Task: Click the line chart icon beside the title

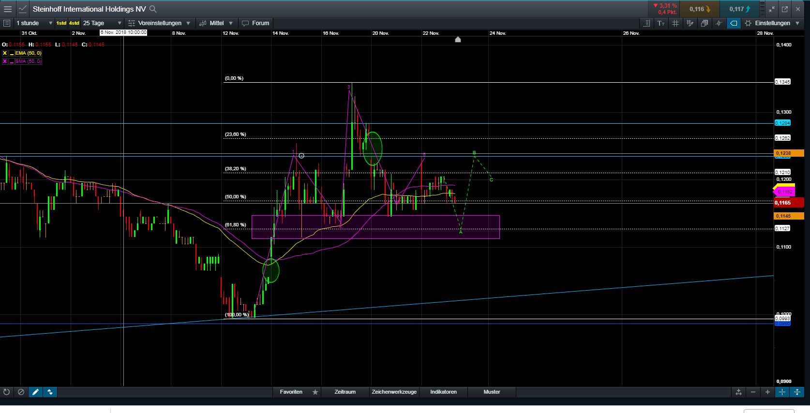Action: (x=22, y=9)
